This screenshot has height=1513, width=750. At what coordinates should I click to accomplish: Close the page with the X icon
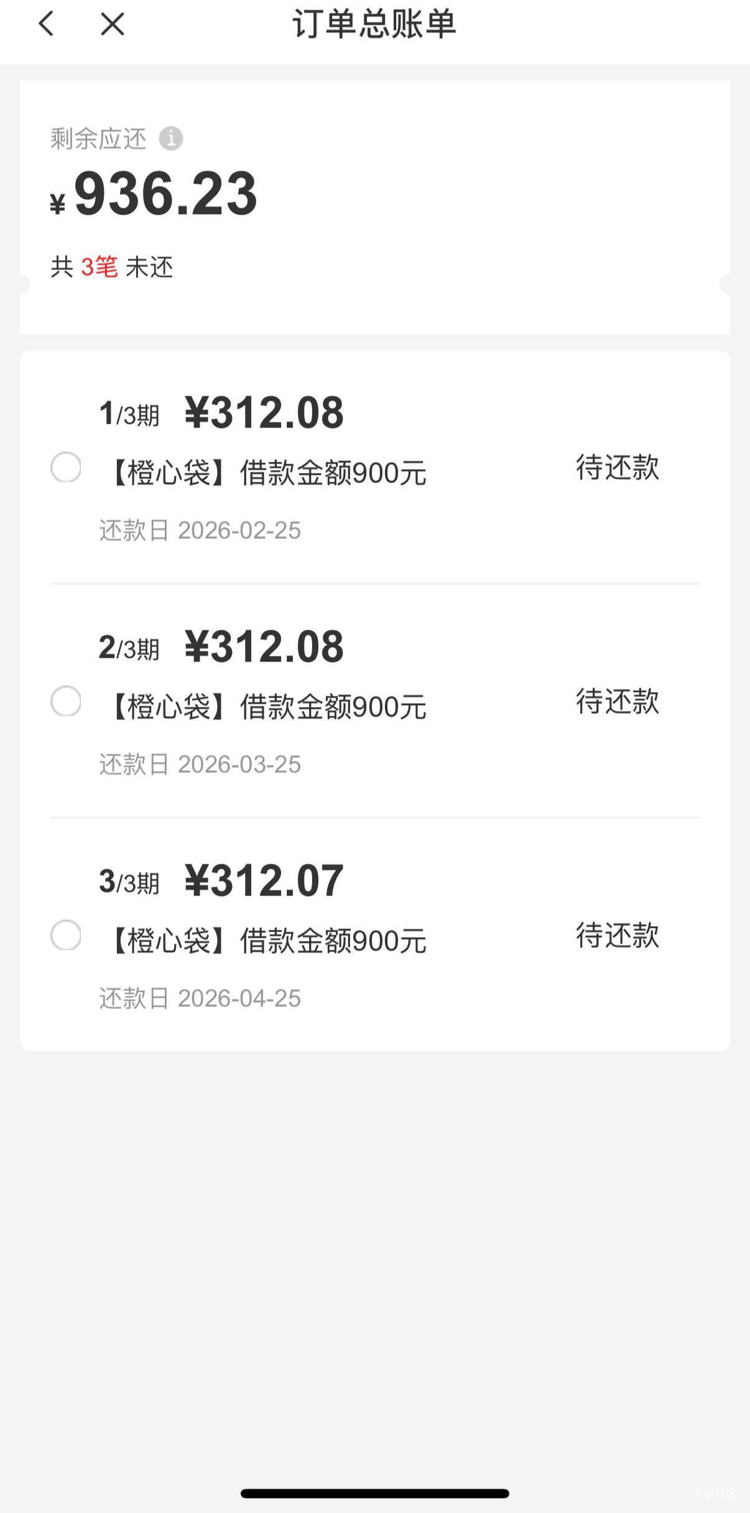pyautogui.click(x=113, y=24)
